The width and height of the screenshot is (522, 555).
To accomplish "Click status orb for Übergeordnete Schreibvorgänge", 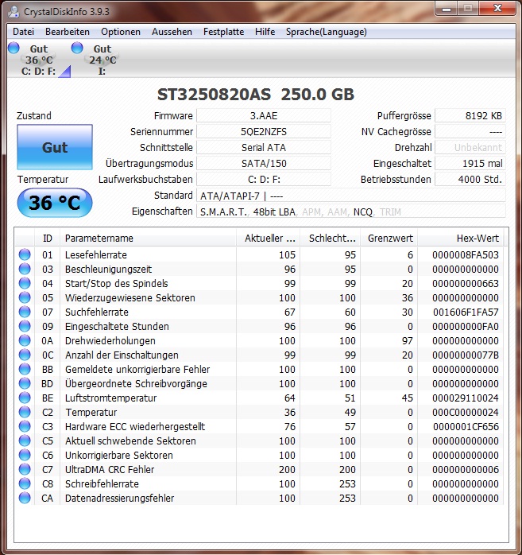I will coord(25,383).
